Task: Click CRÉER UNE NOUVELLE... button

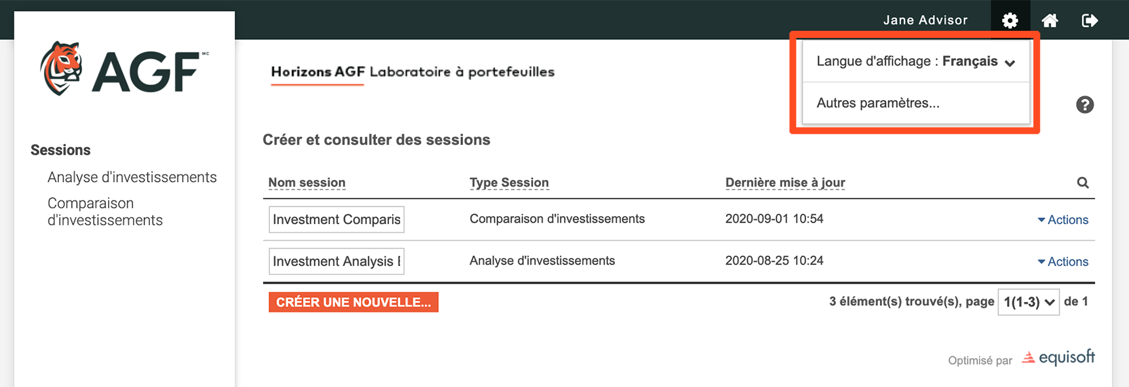Action: coord(354,302)
